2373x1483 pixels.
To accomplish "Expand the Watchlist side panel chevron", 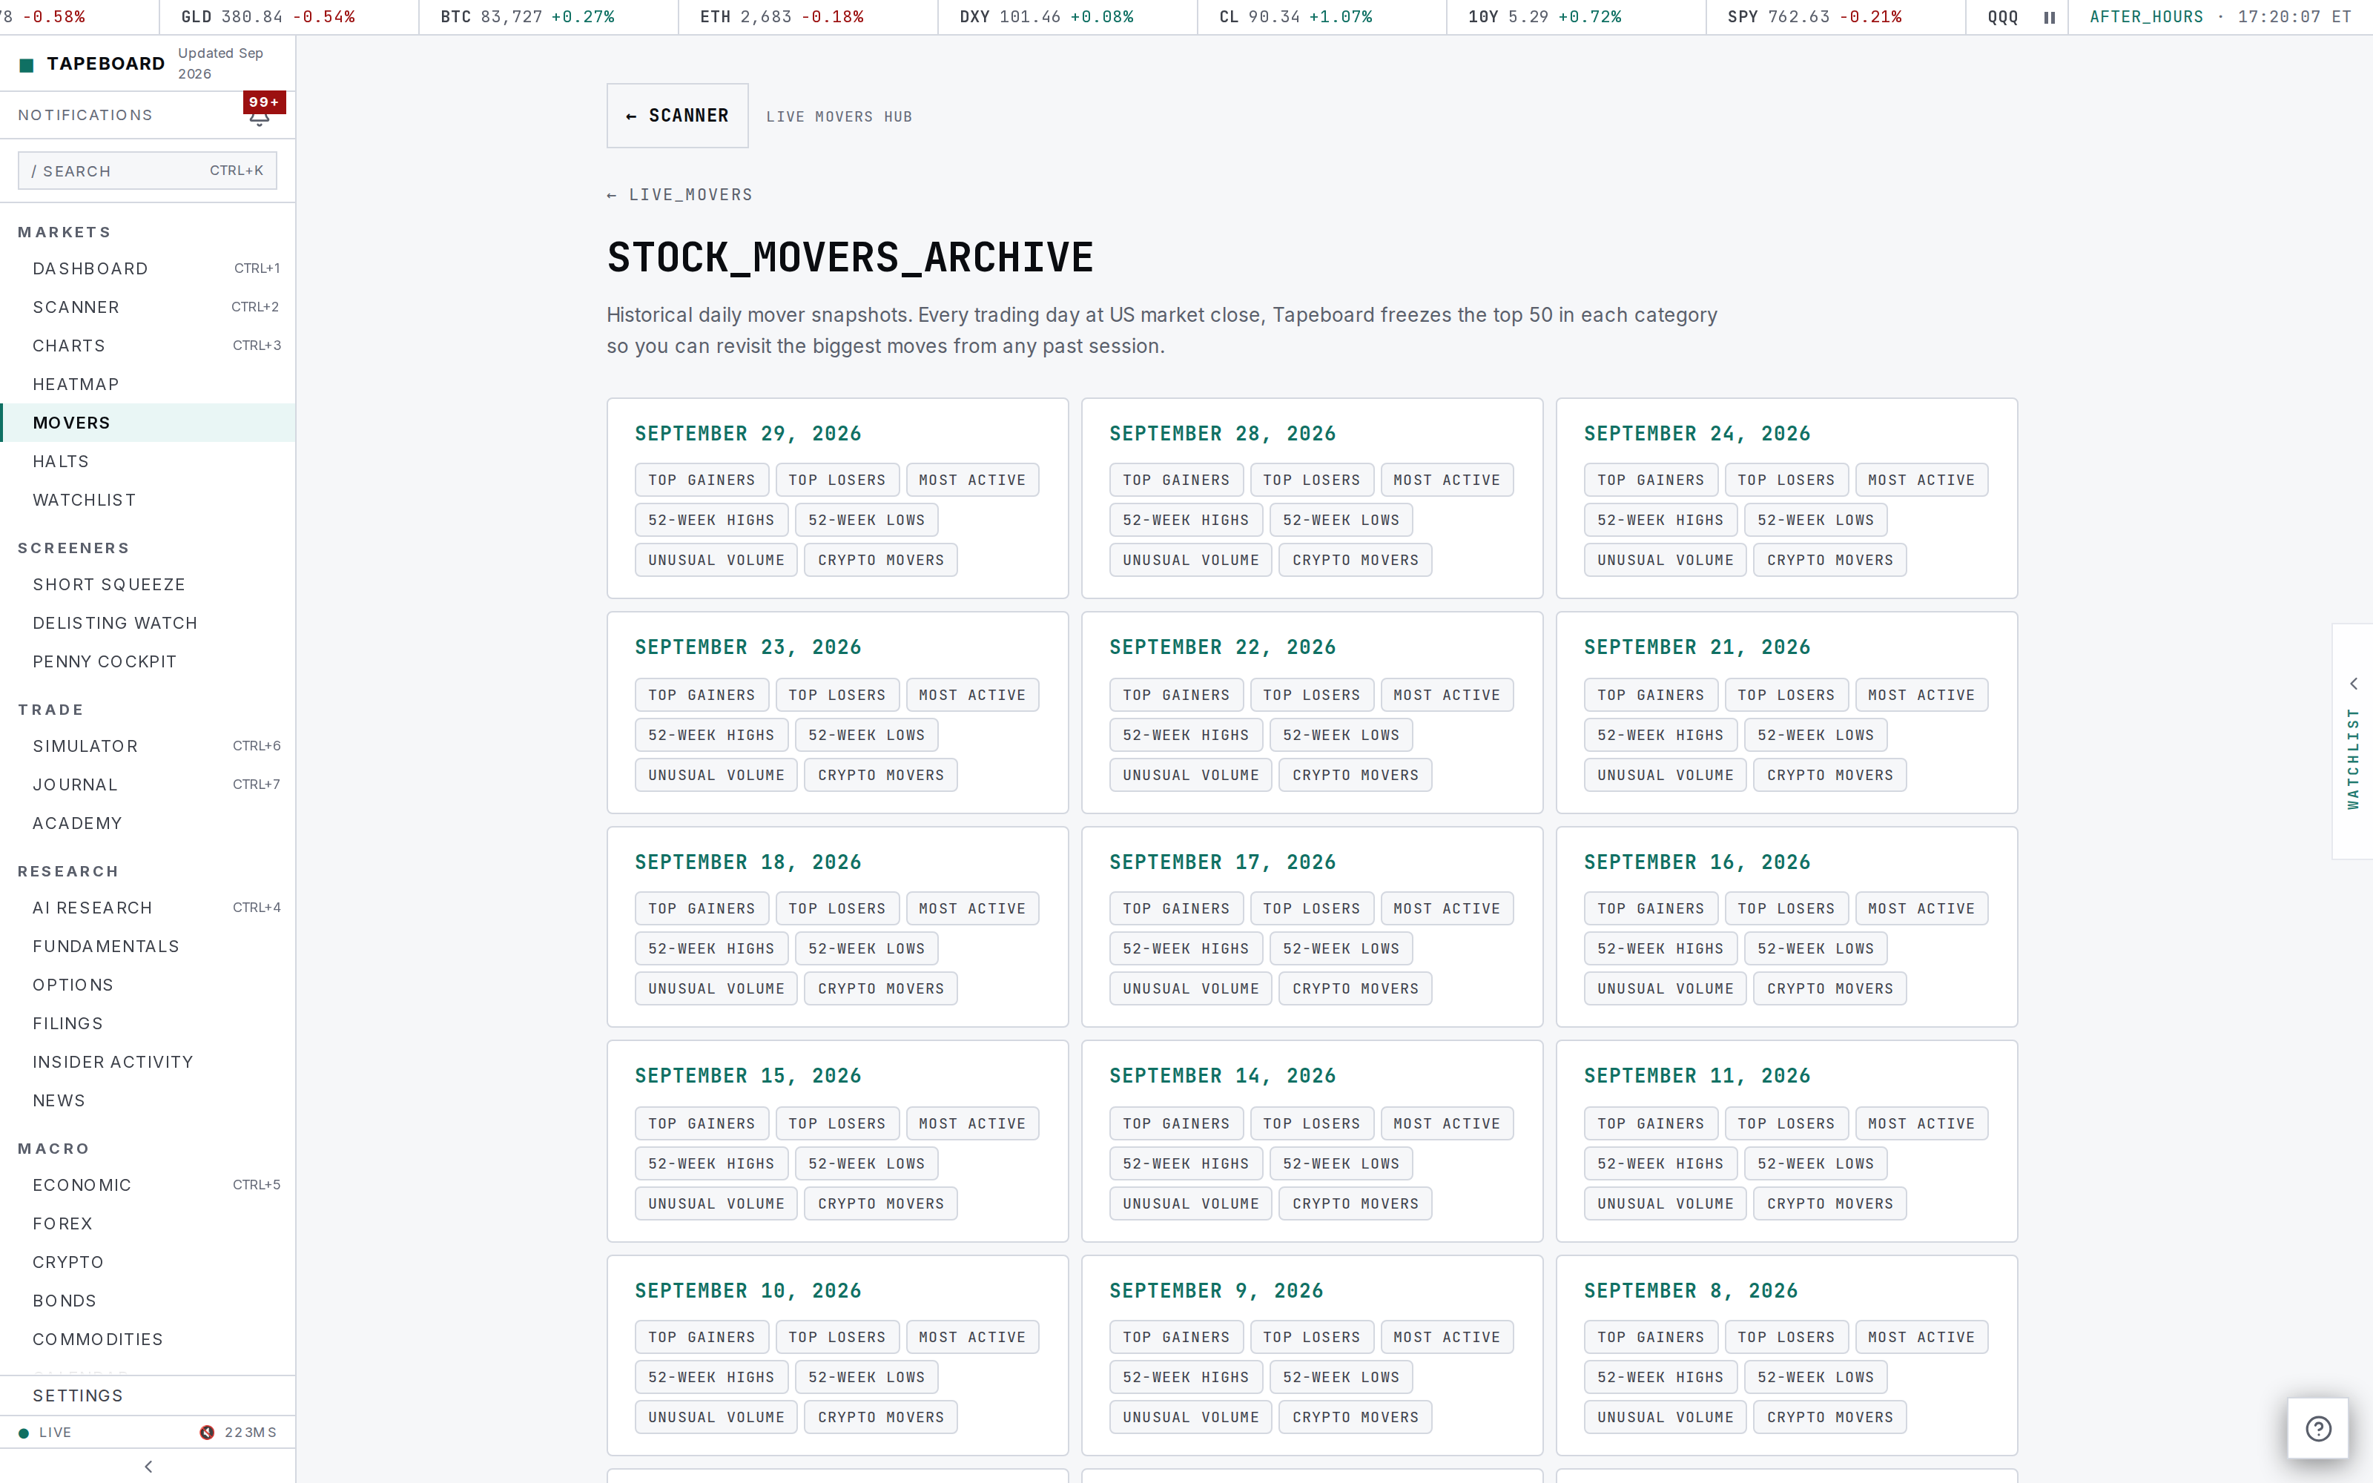I will click(x=2352, y=684).
